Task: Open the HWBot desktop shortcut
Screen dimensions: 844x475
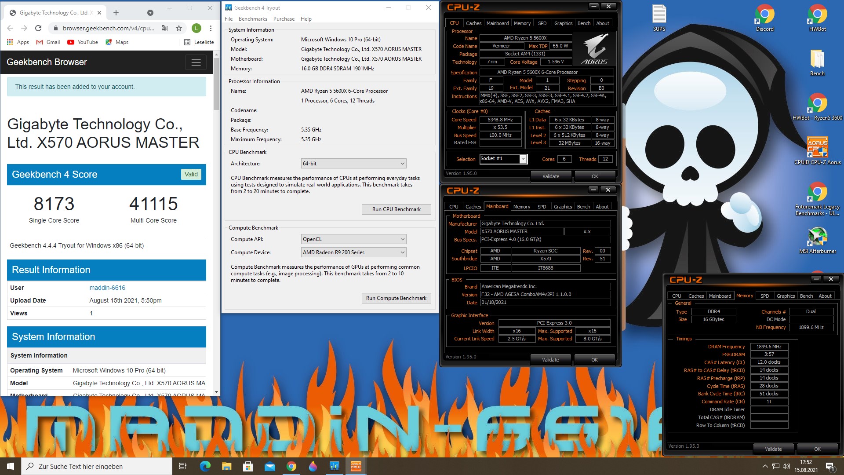Action: tap(817, 18)
